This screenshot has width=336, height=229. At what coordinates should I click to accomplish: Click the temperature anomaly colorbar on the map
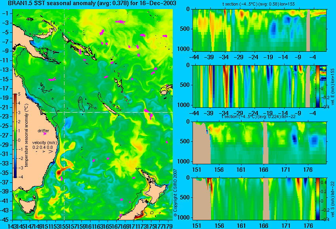[15, 136]
